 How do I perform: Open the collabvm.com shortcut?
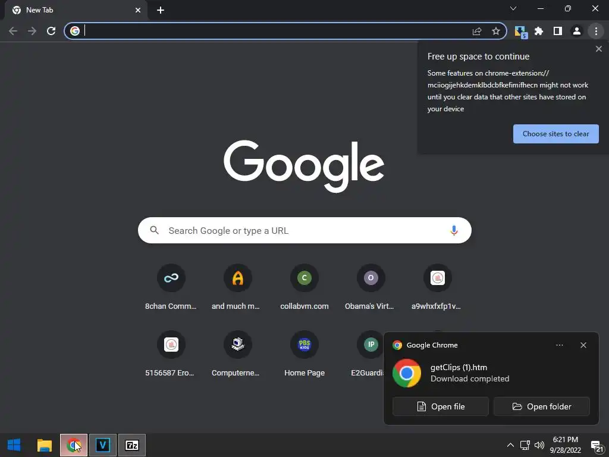click(x=304, y=288)
